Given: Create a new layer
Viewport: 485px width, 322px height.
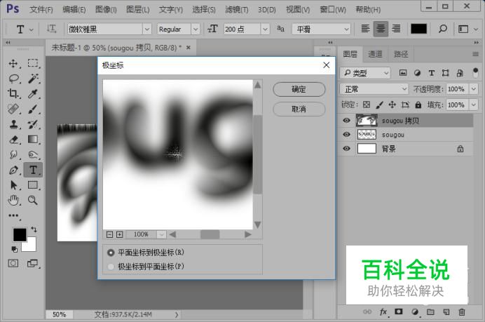Looking at the screenshot, I should [x=446, y=311].
